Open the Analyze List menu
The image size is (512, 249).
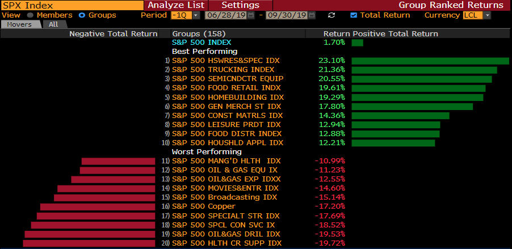176,5
